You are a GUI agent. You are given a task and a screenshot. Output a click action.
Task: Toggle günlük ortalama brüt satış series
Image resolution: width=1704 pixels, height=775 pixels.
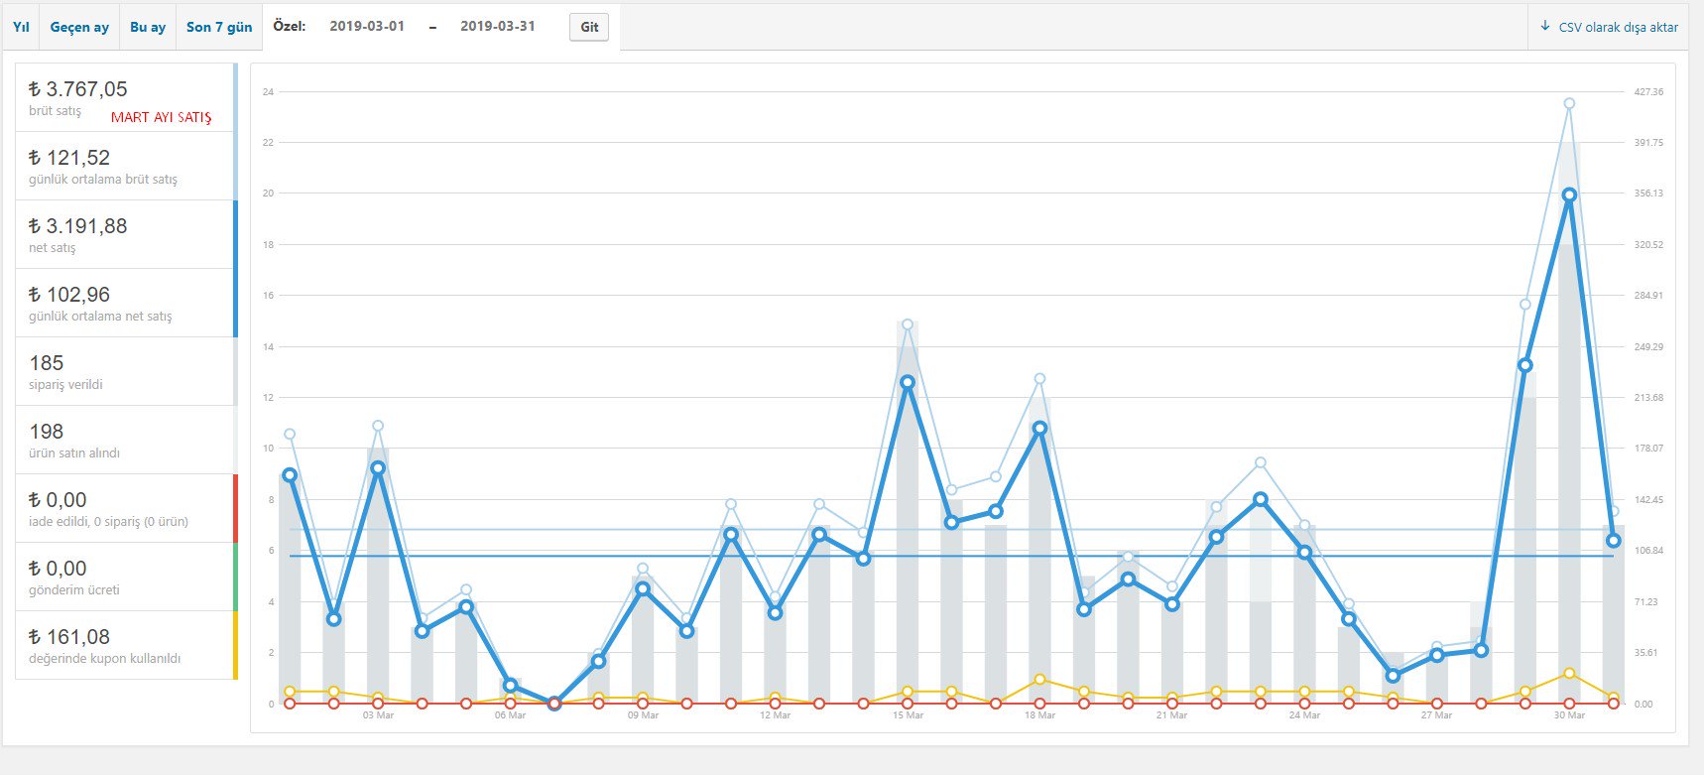(126, 166)
